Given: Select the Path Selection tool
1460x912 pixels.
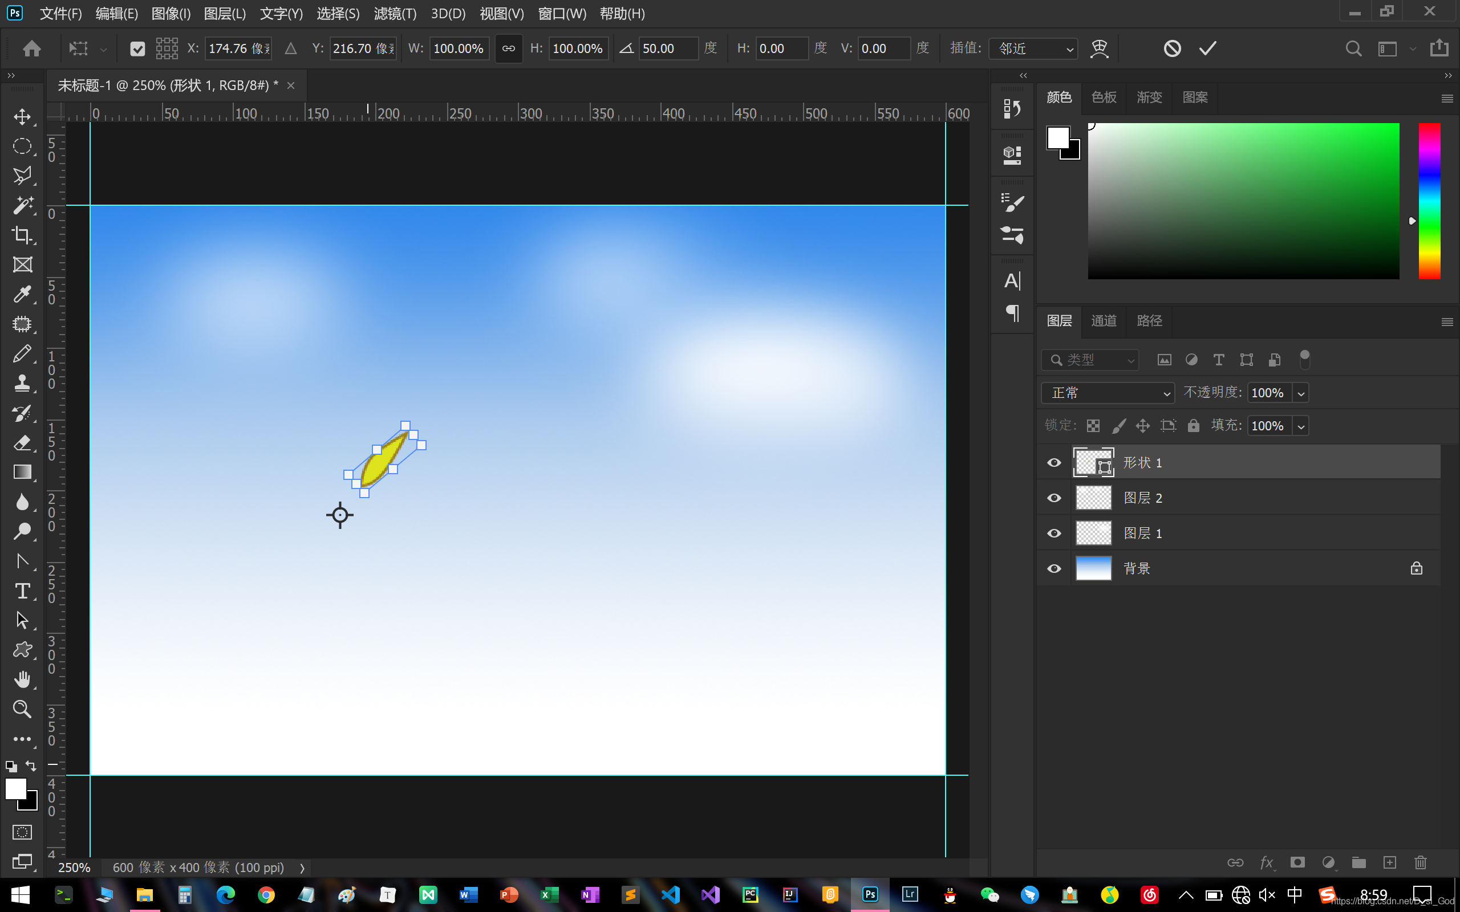Looking at the screenshot, I should [x=22, y=620].
